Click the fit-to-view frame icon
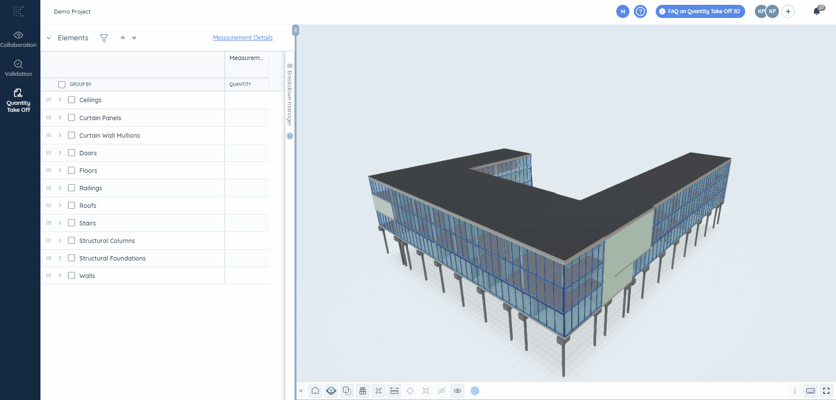 coord(379,391)
